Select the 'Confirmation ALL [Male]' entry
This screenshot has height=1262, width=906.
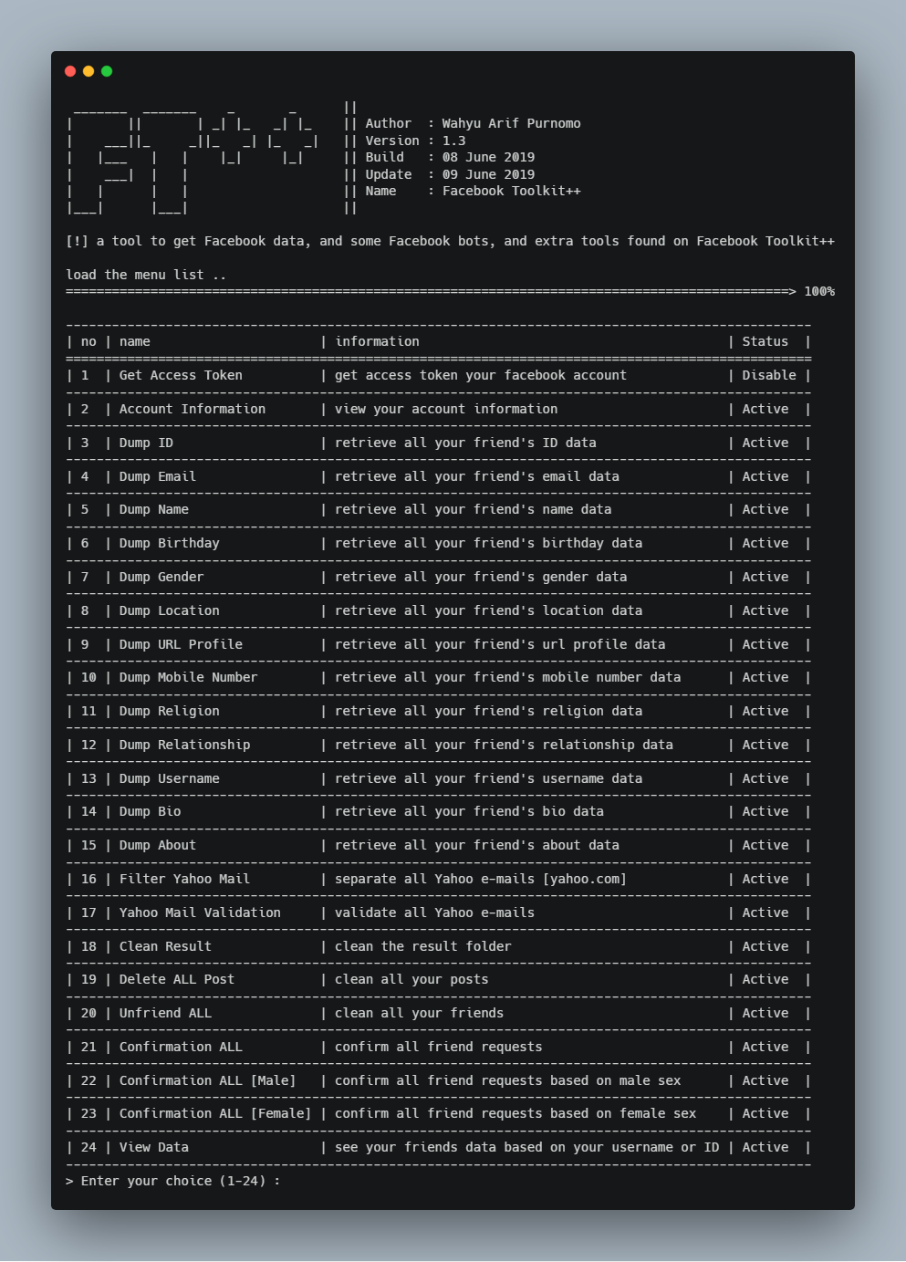(208, 1080)
